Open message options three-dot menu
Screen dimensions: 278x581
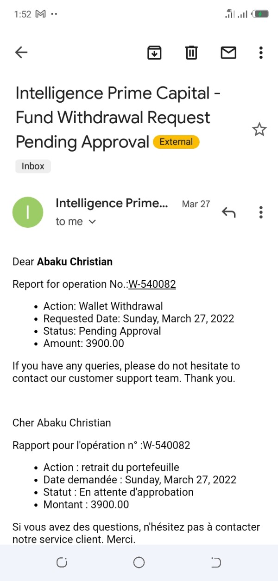click(x=261, y=212)
